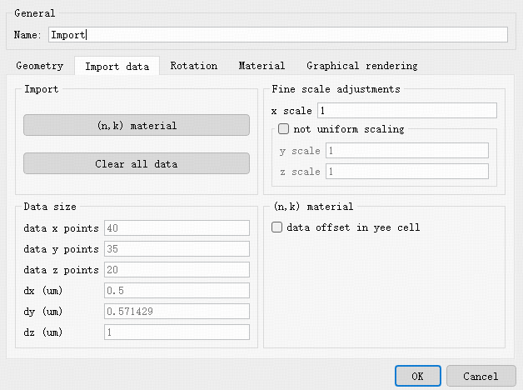Select the Import data tab
The height and width of the screenshot is (390, 523).
point(117,66)
